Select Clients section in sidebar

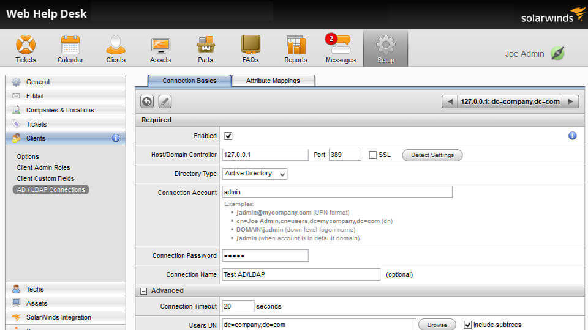click(x=66, y=138)
